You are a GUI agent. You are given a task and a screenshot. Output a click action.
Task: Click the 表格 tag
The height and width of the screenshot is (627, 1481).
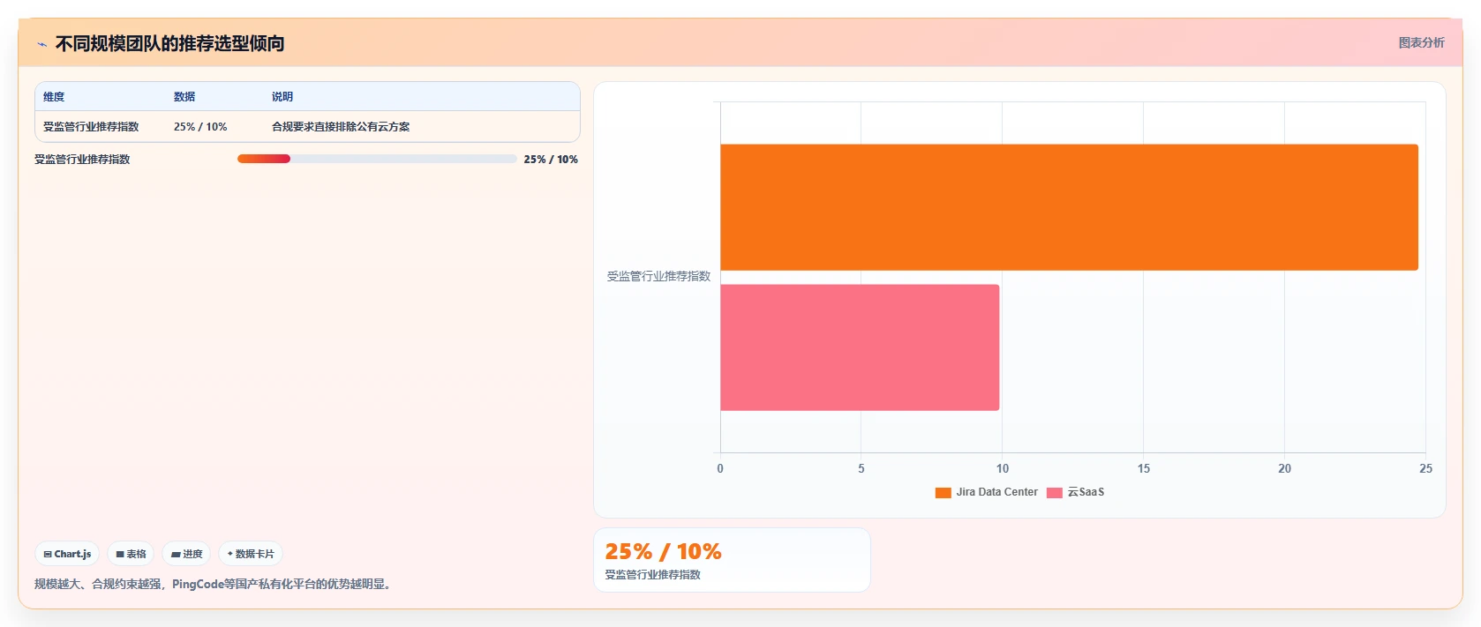pos(131,554)
